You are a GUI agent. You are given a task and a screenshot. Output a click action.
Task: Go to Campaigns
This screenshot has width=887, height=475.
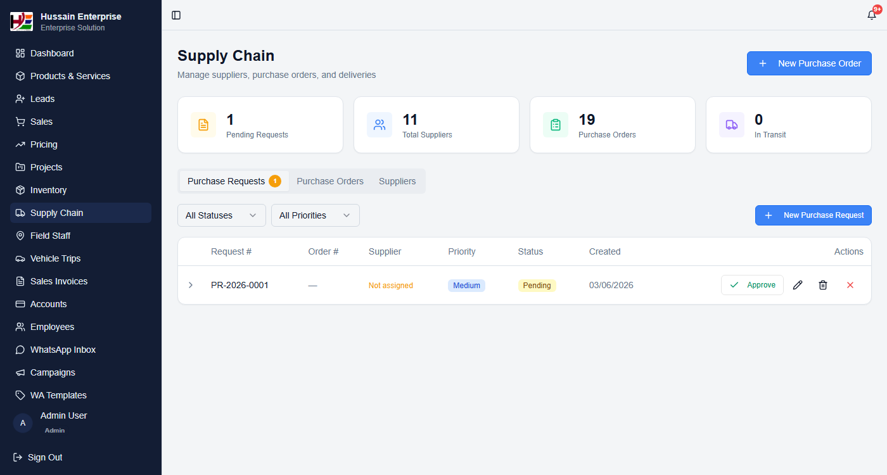click(x=80, y=372)
